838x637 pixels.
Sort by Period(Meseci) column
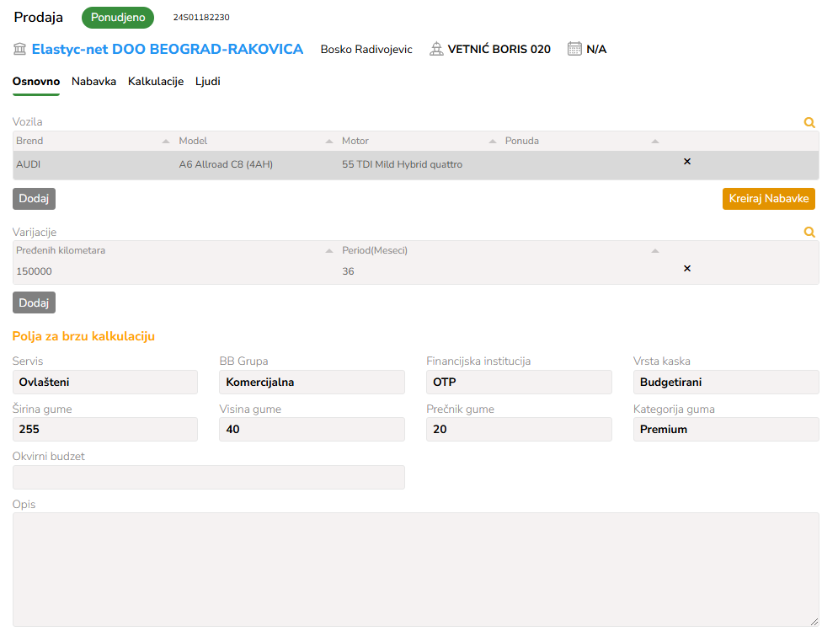[x=654, y=251]
